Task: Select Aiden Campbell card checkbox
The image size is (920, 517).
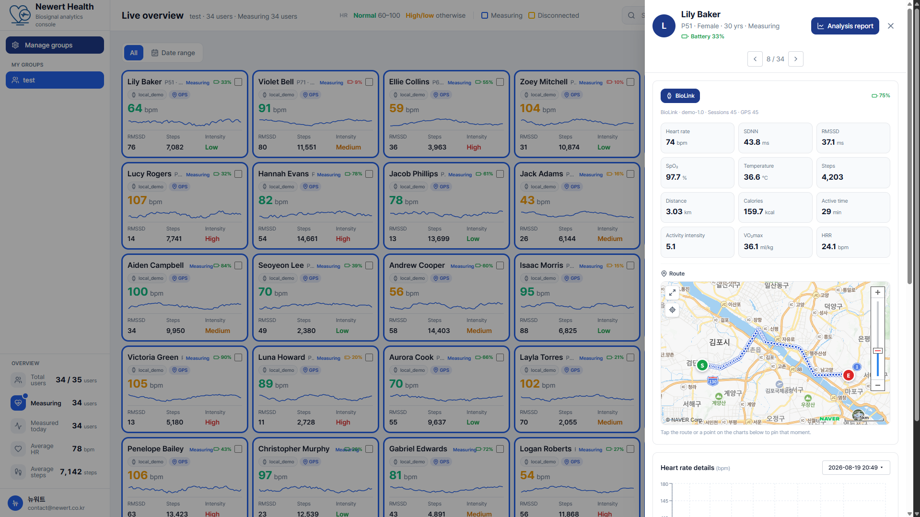Action: coord(238,265)
